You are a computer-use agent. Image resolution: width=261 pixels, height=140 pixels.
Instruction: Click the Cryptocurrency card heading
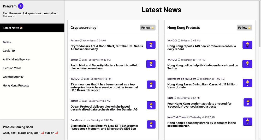click(x=84, y=28)
